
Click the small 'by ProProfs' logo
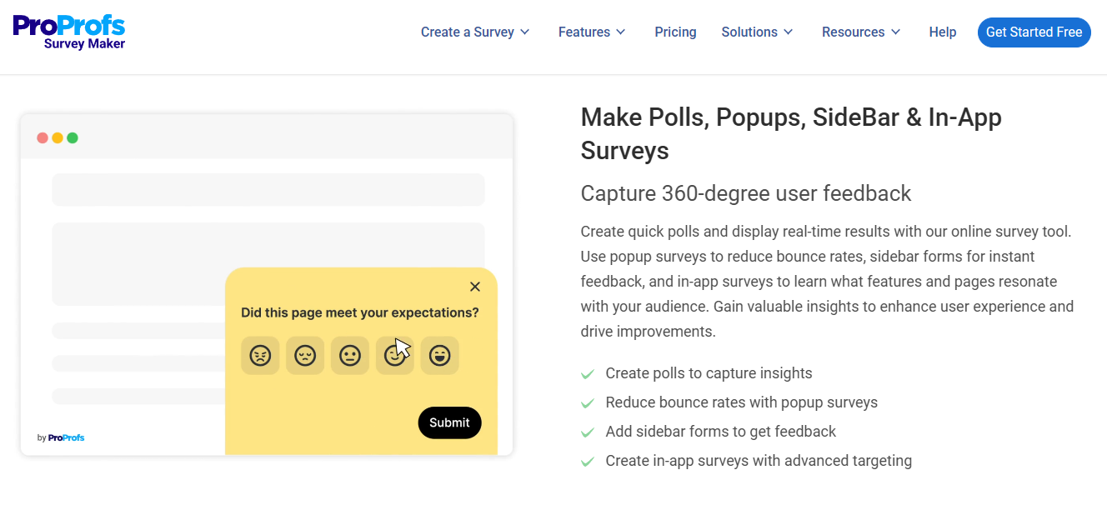(61, 437)
